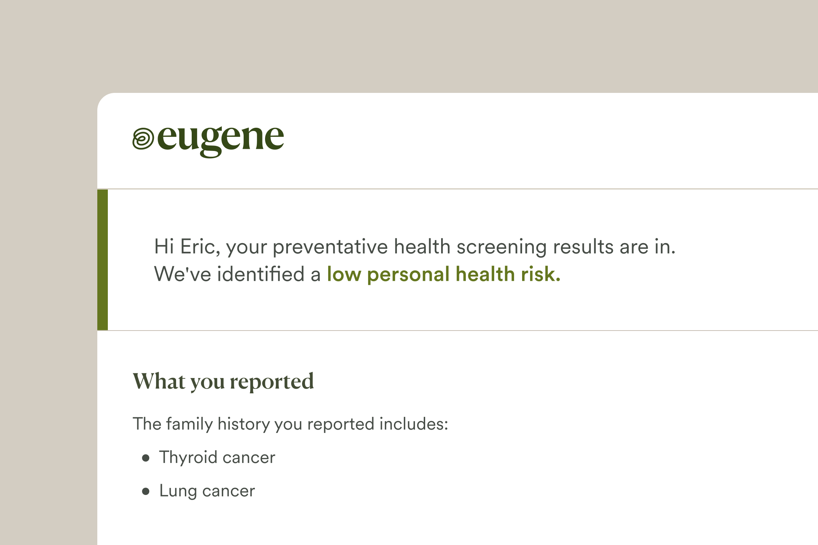The image size is (818, 545).
Task: Click 'The family history you reported includes:' text
Action: [290, 424]
